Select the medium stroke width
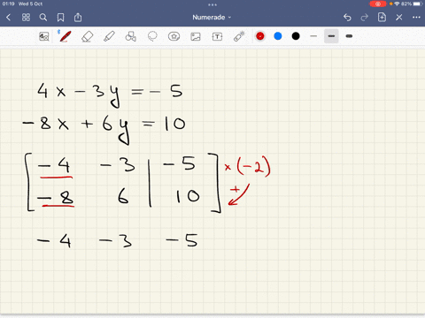Screen dimensions: 425x318 coord(331,36)
